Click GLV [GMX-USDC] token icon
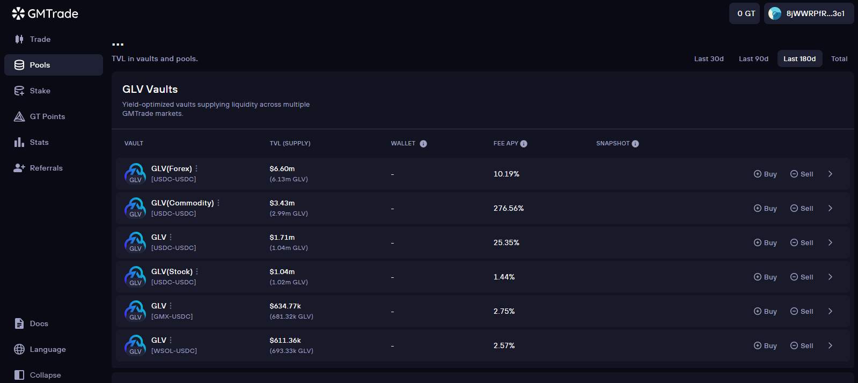 (x=135, y=311)
